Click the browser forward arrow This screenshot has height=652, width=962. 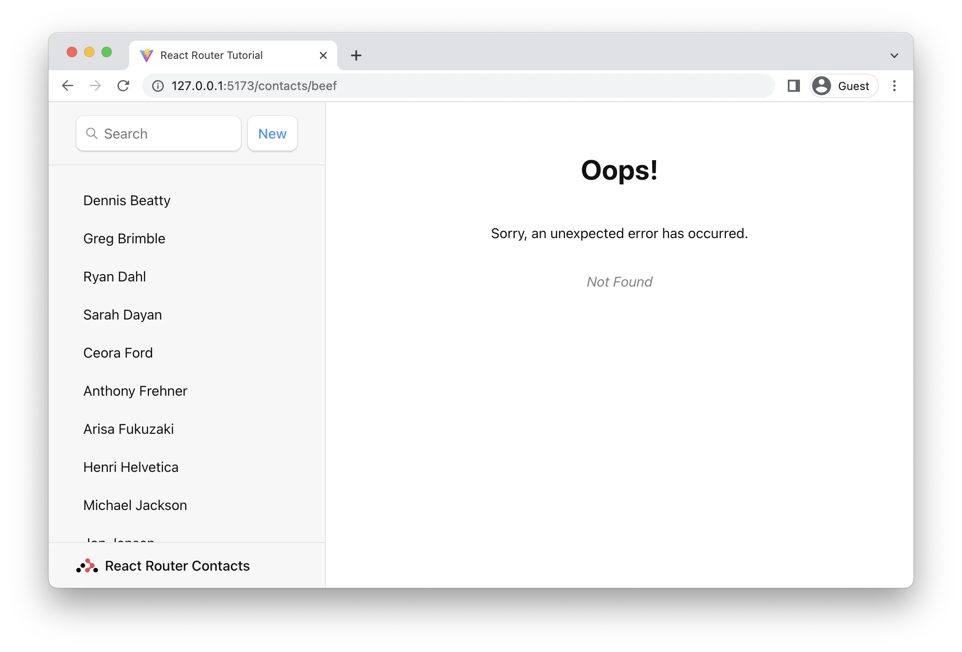point(95,86)
